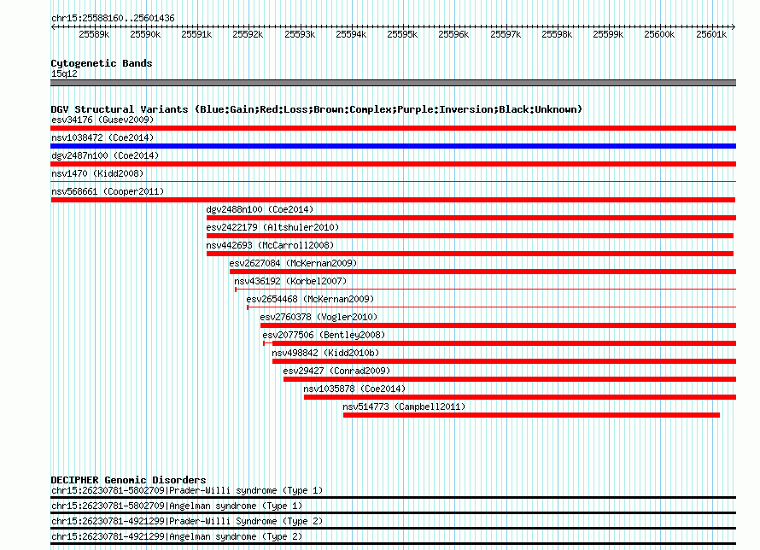Viewport: 760px width, 550px height.
Task: Open Prader-Willi syndrome (Type 1) entry
Action: pos(187,490)
